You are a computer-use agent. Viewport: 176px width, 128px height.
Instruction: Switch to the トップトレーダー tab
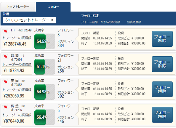[x=18, y=7]
